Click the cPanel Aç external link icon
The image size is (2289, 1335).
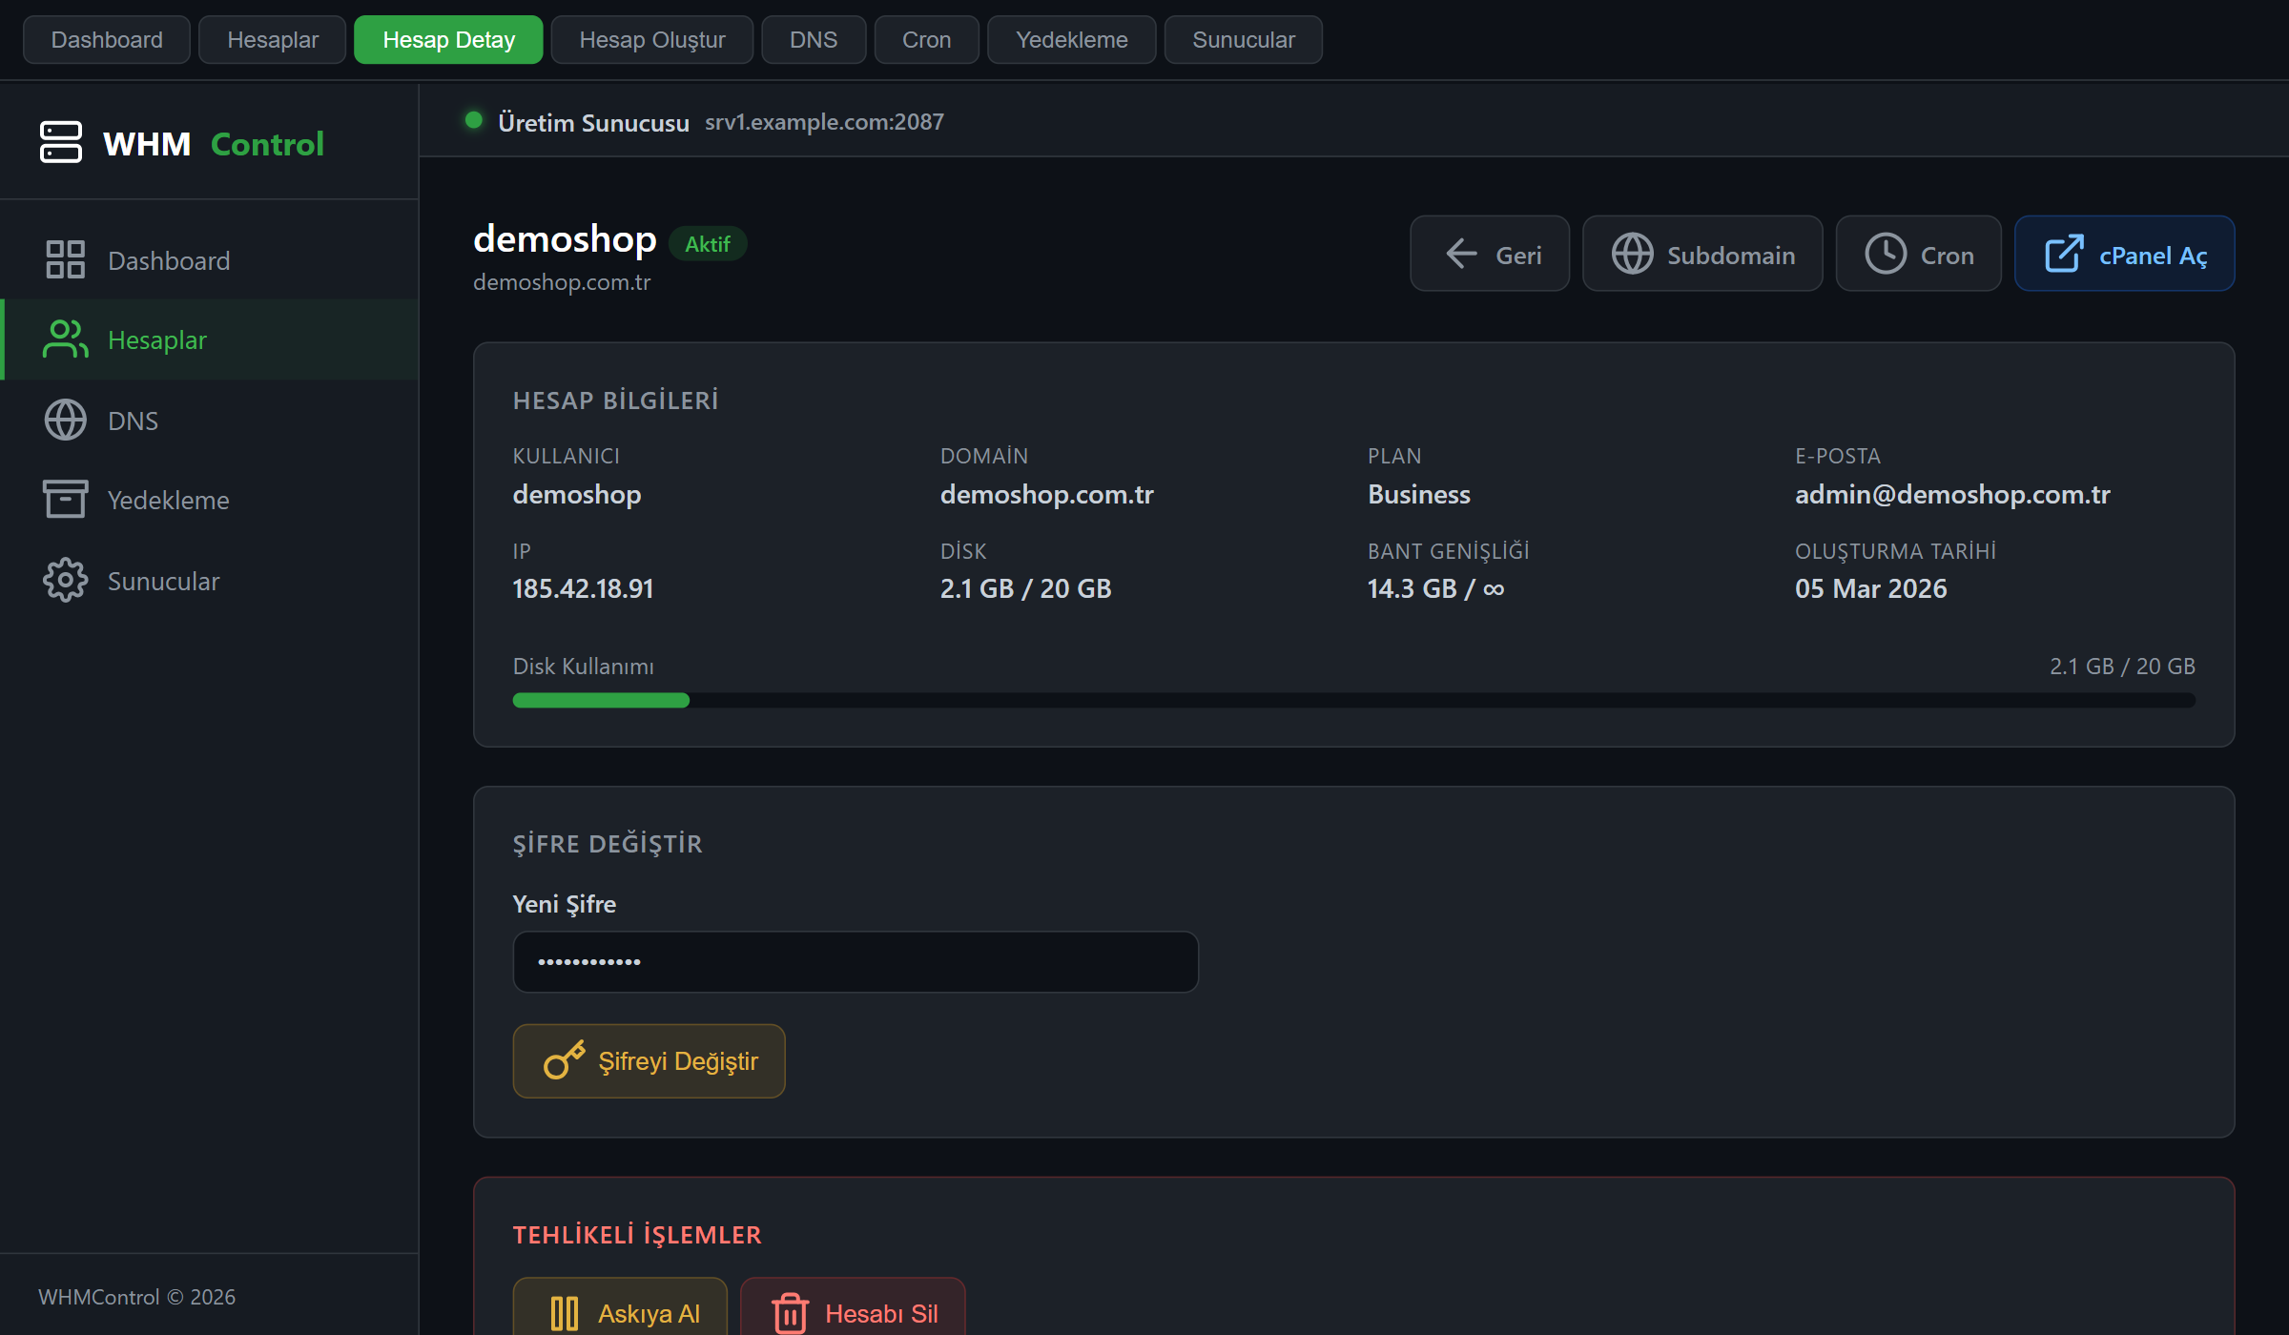2064,255
